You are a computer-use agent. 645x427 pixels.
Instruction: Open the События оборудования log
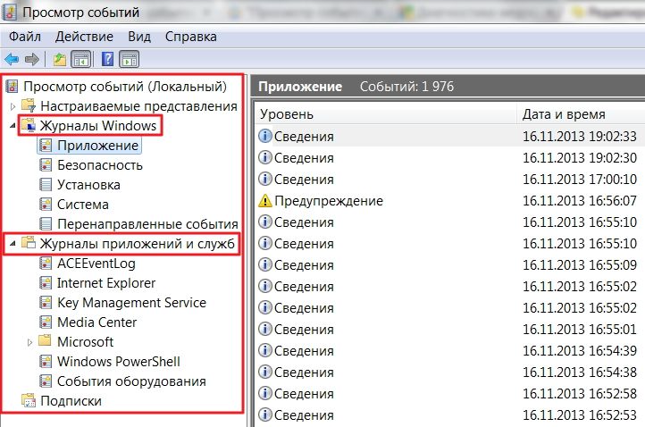pos(131,381)
